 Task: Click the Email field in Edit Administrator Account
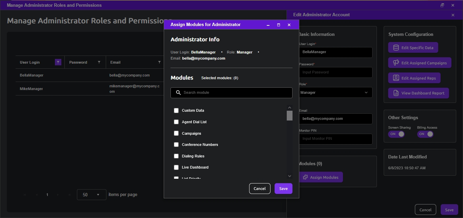tap(335, 119)
